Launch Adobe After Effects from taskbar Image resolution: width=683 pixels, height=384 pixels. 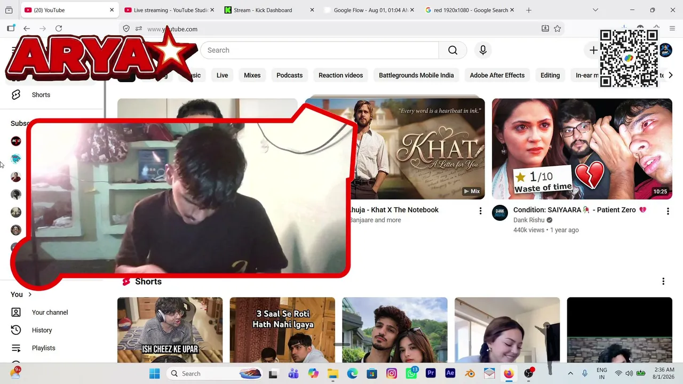[450, 373]
